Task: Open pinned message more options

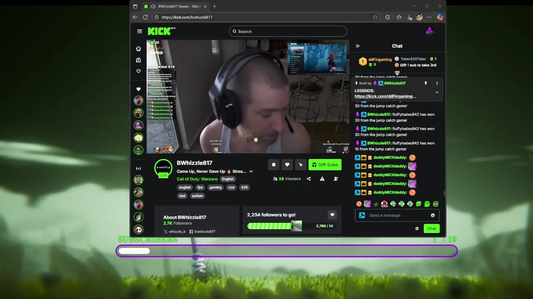Action: 437,83
